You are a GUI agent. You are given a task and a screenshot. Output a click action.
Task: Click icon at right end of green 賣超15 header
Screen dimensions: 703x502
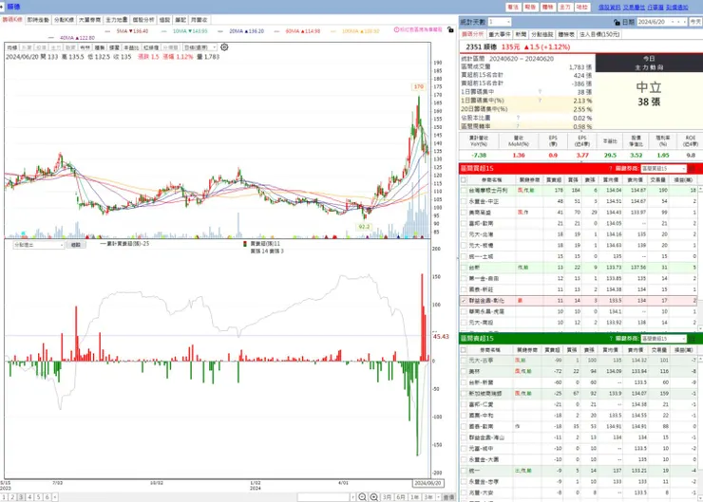692,339
